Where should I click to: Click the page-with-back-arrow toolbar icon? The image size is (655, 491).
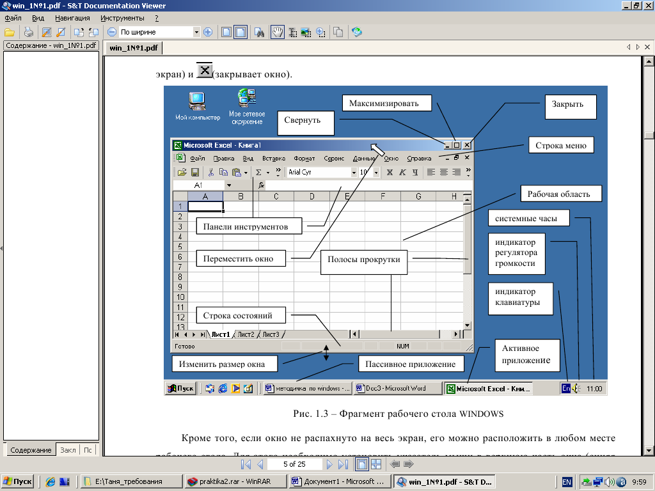(x=93, y=32)
